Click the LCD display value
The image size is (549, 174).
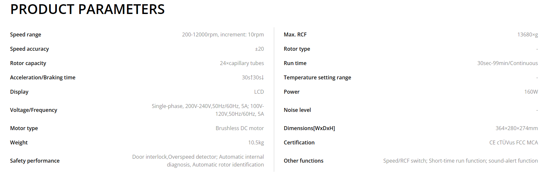point(259,92)
